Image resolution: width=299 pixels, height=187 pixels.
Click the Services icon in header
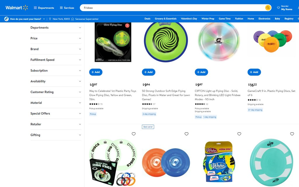click(61, 8)
